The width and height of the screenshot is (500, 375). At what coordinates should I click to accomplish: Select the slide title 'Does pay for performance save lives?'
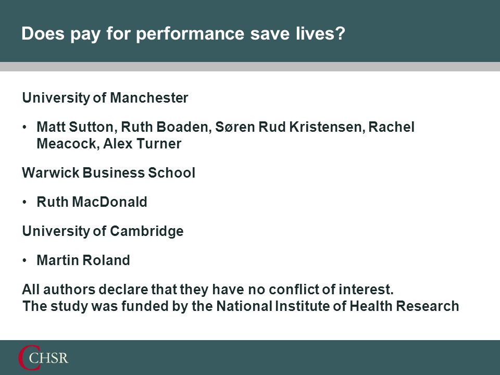pos(183,33)
